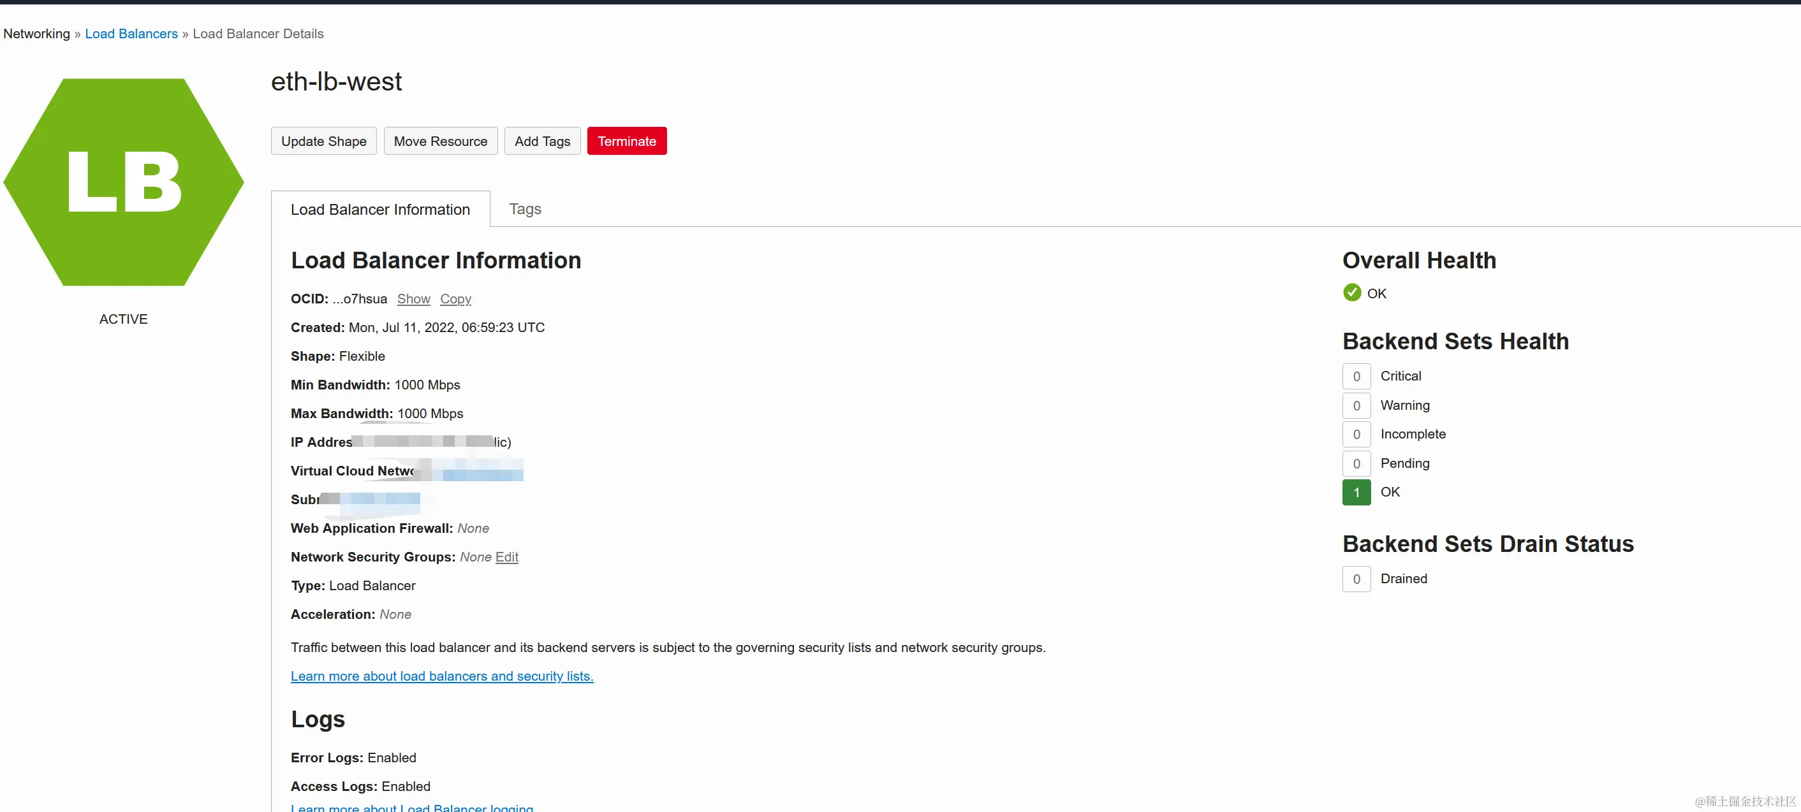1801x812 pixels.
Task: Open the Tags tab
Action: [524, 209]
